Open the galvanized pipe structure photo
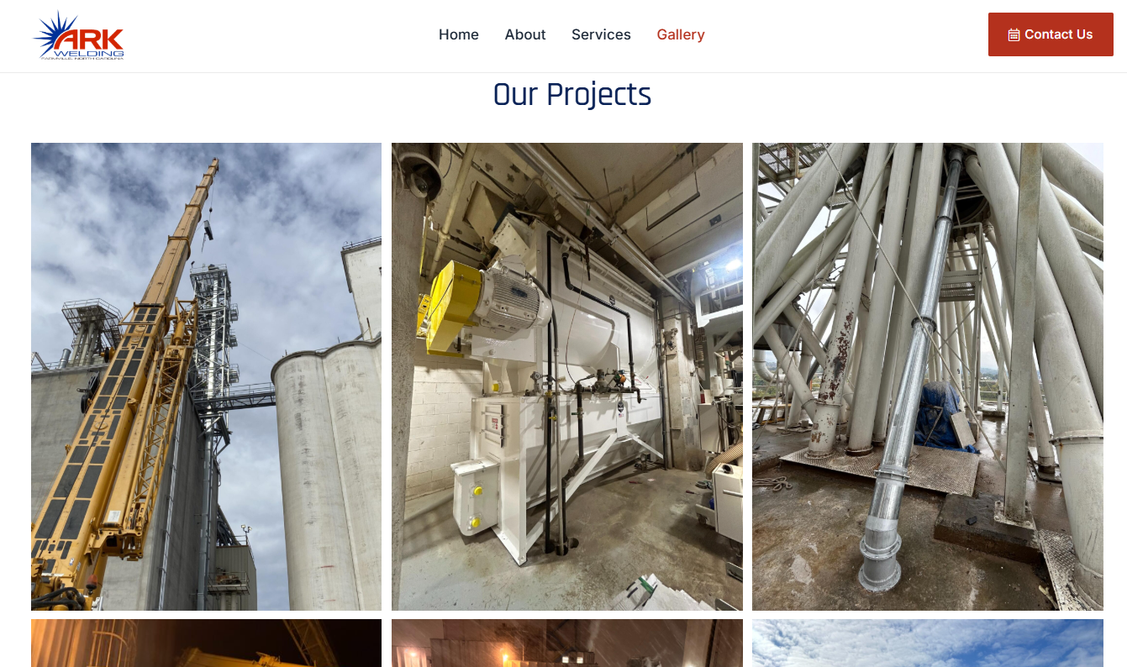 [x=928, y=376]
